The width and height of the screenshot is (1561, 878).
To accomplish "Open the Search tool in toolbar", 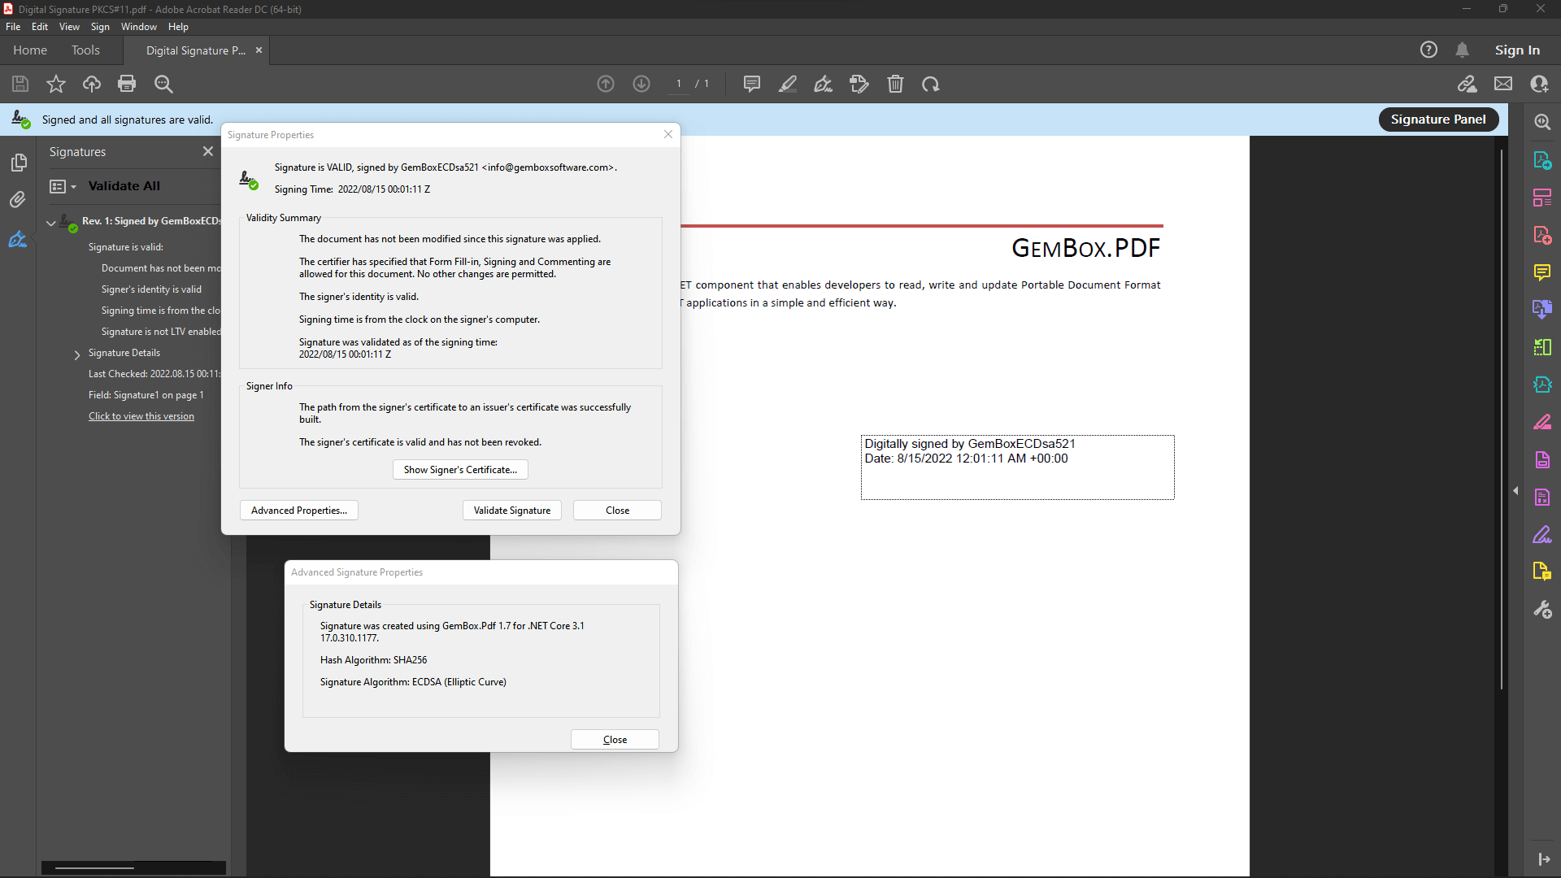I will [x=164, y=84].
